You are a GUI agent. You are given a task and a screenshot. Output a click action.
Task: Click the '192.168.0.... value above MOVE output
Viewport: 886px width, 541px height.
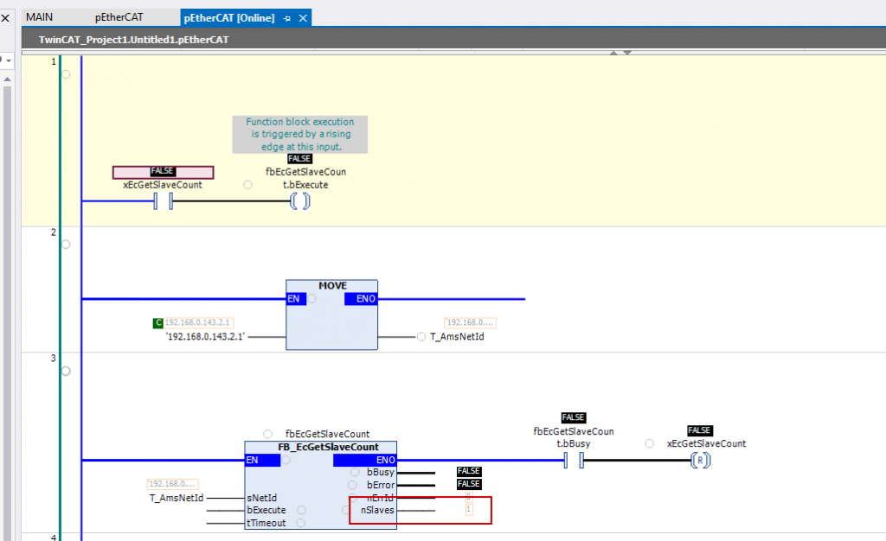[x=470, y=322]
